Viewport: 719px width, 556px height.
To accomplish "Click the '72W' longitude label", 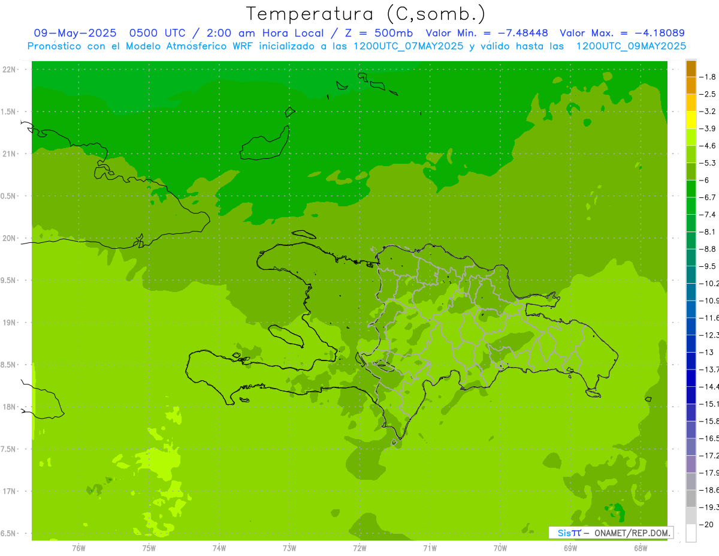I will (359, 548).
